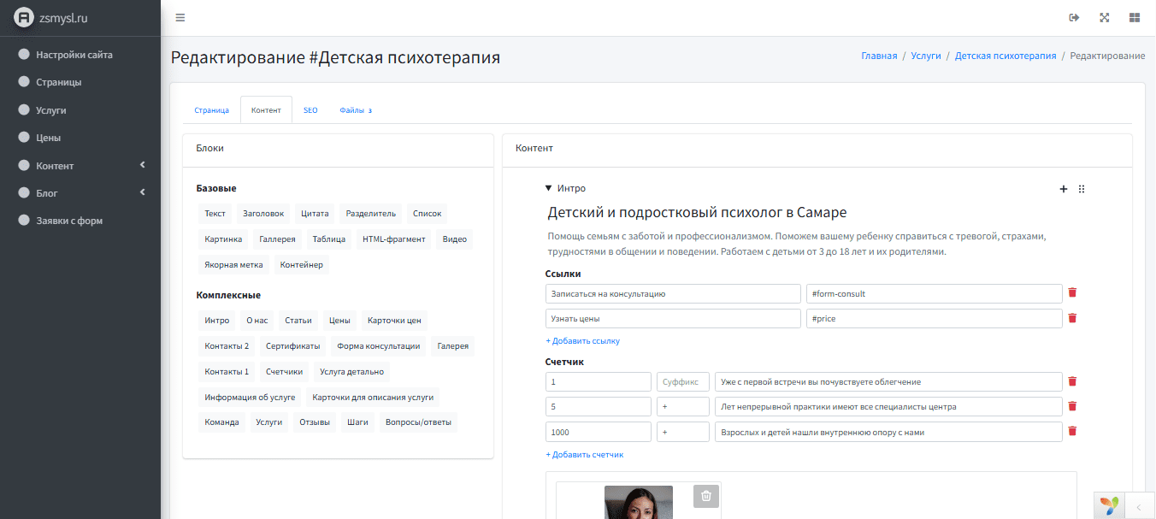Viewport: 1156px width, 519px height.
Task: Log out using the exit icon
Action: click(x=1074, y=17)
